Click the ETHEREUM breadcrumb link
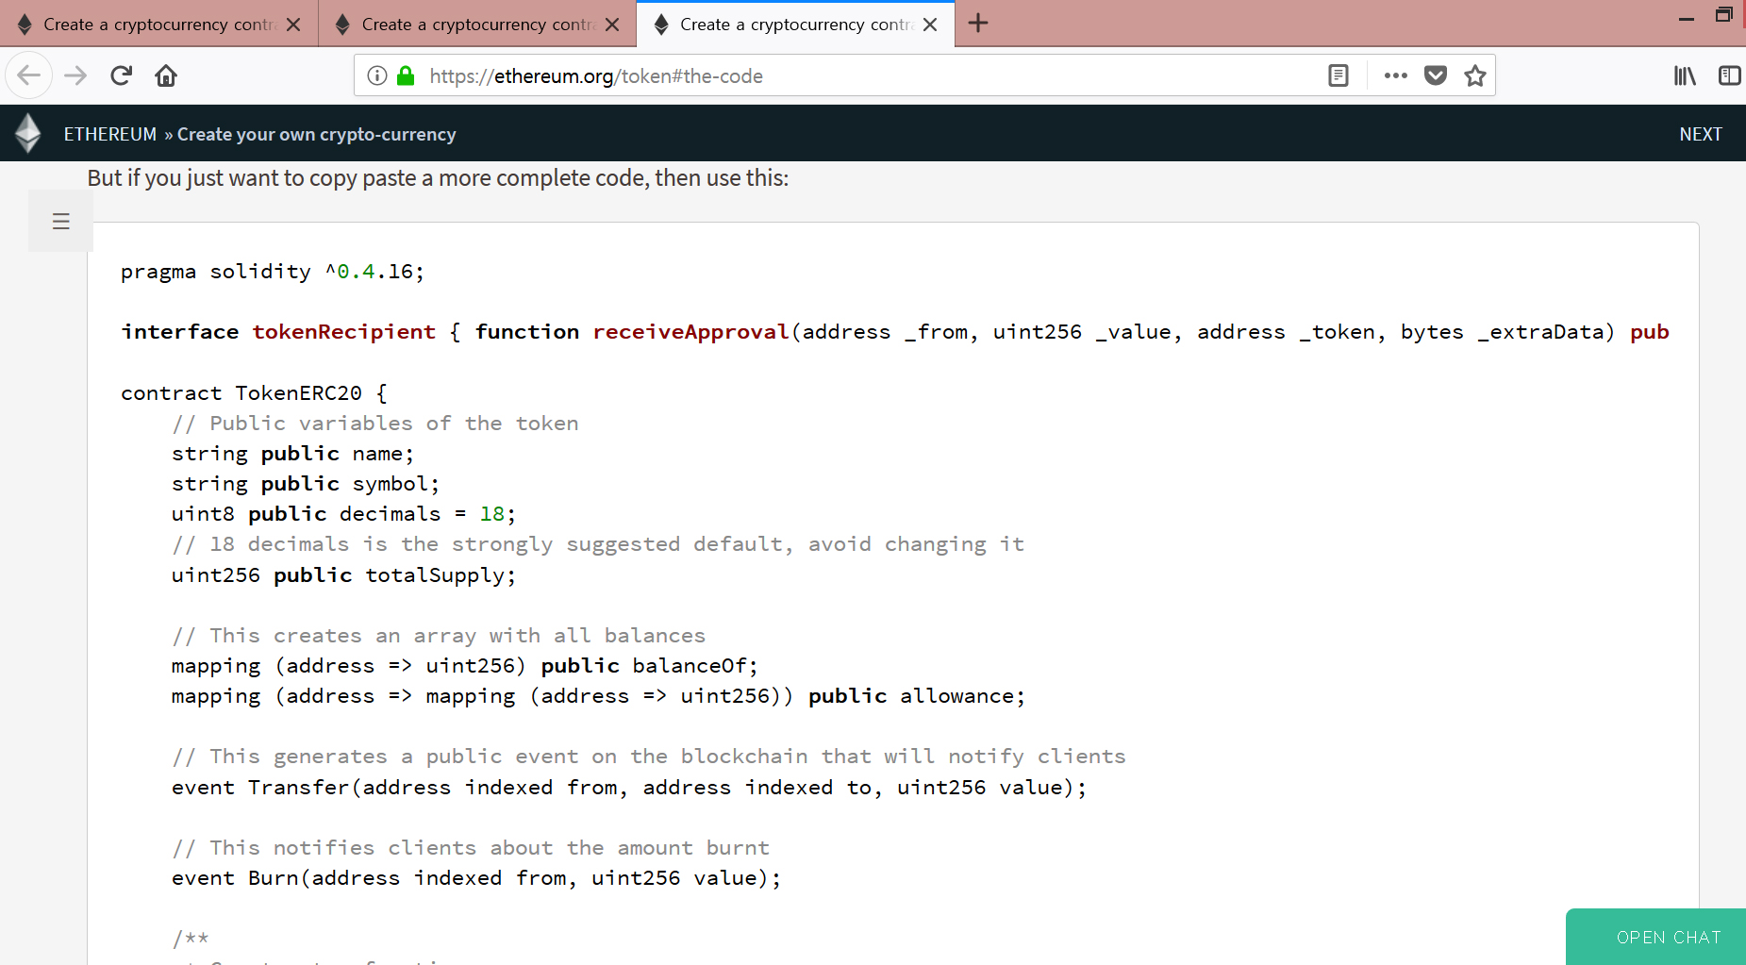This screenshot has height=965, width=1746. pyautogui.click(x=109, y=134)
